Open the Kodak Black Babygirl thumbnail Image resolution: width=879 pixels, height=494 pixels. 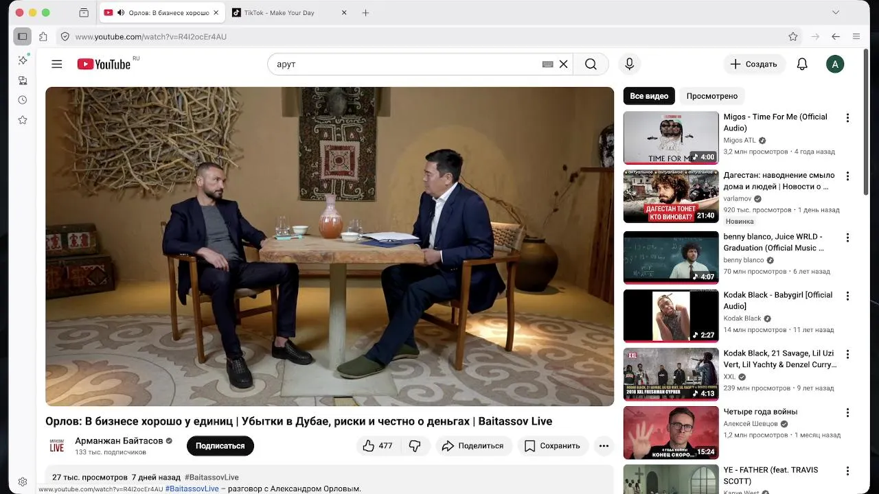tap(671, 316)
